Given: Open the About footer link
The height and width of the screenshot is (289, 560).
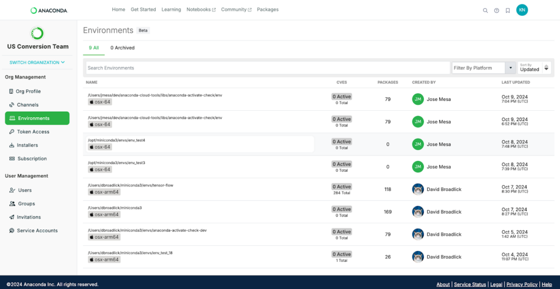Looking at the screenshot, I should tap(443, 285).
